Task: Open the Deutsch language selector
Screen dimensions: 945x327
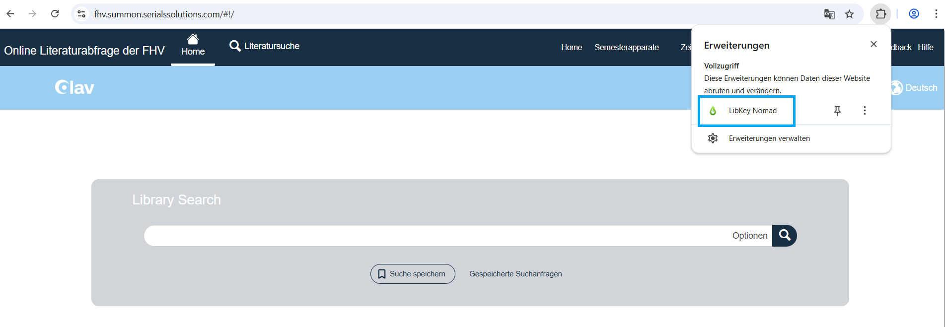Action: click(x=915, y=88)
